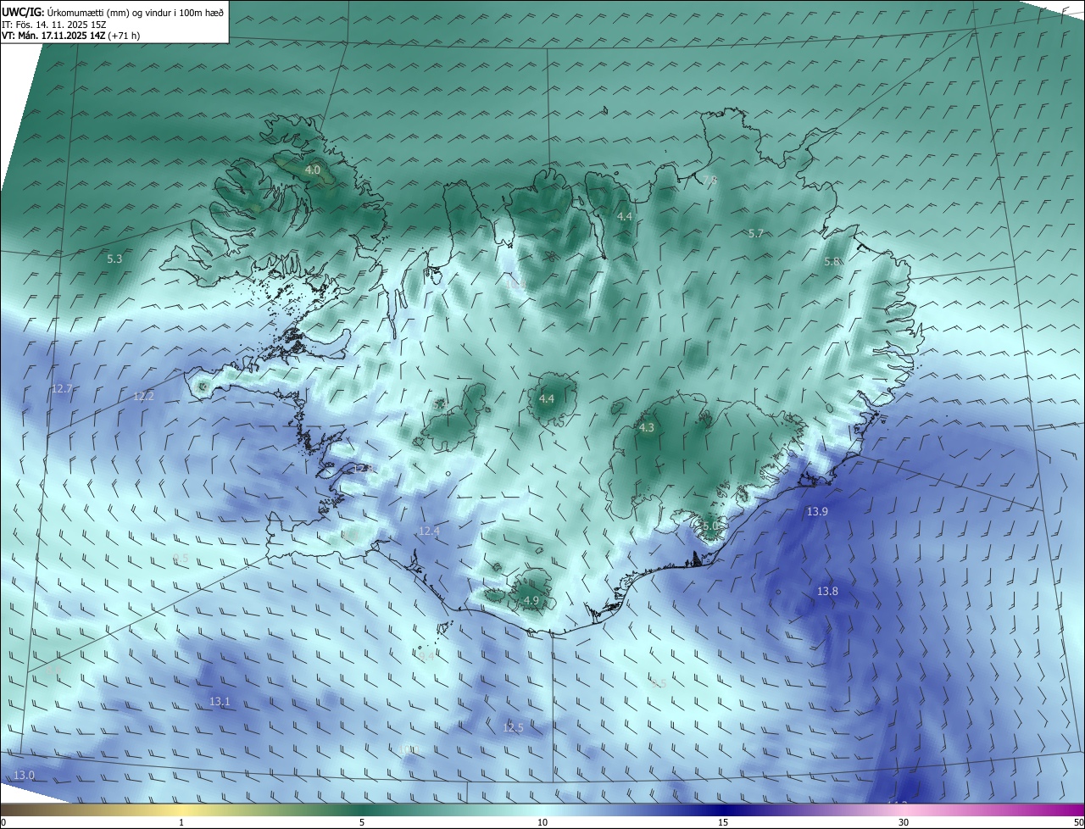The height and width of the screenshot is (829, 1085).
Task: Click the UWC/IG Úrkomumætti title line
Action: click(x=113, y=13)
